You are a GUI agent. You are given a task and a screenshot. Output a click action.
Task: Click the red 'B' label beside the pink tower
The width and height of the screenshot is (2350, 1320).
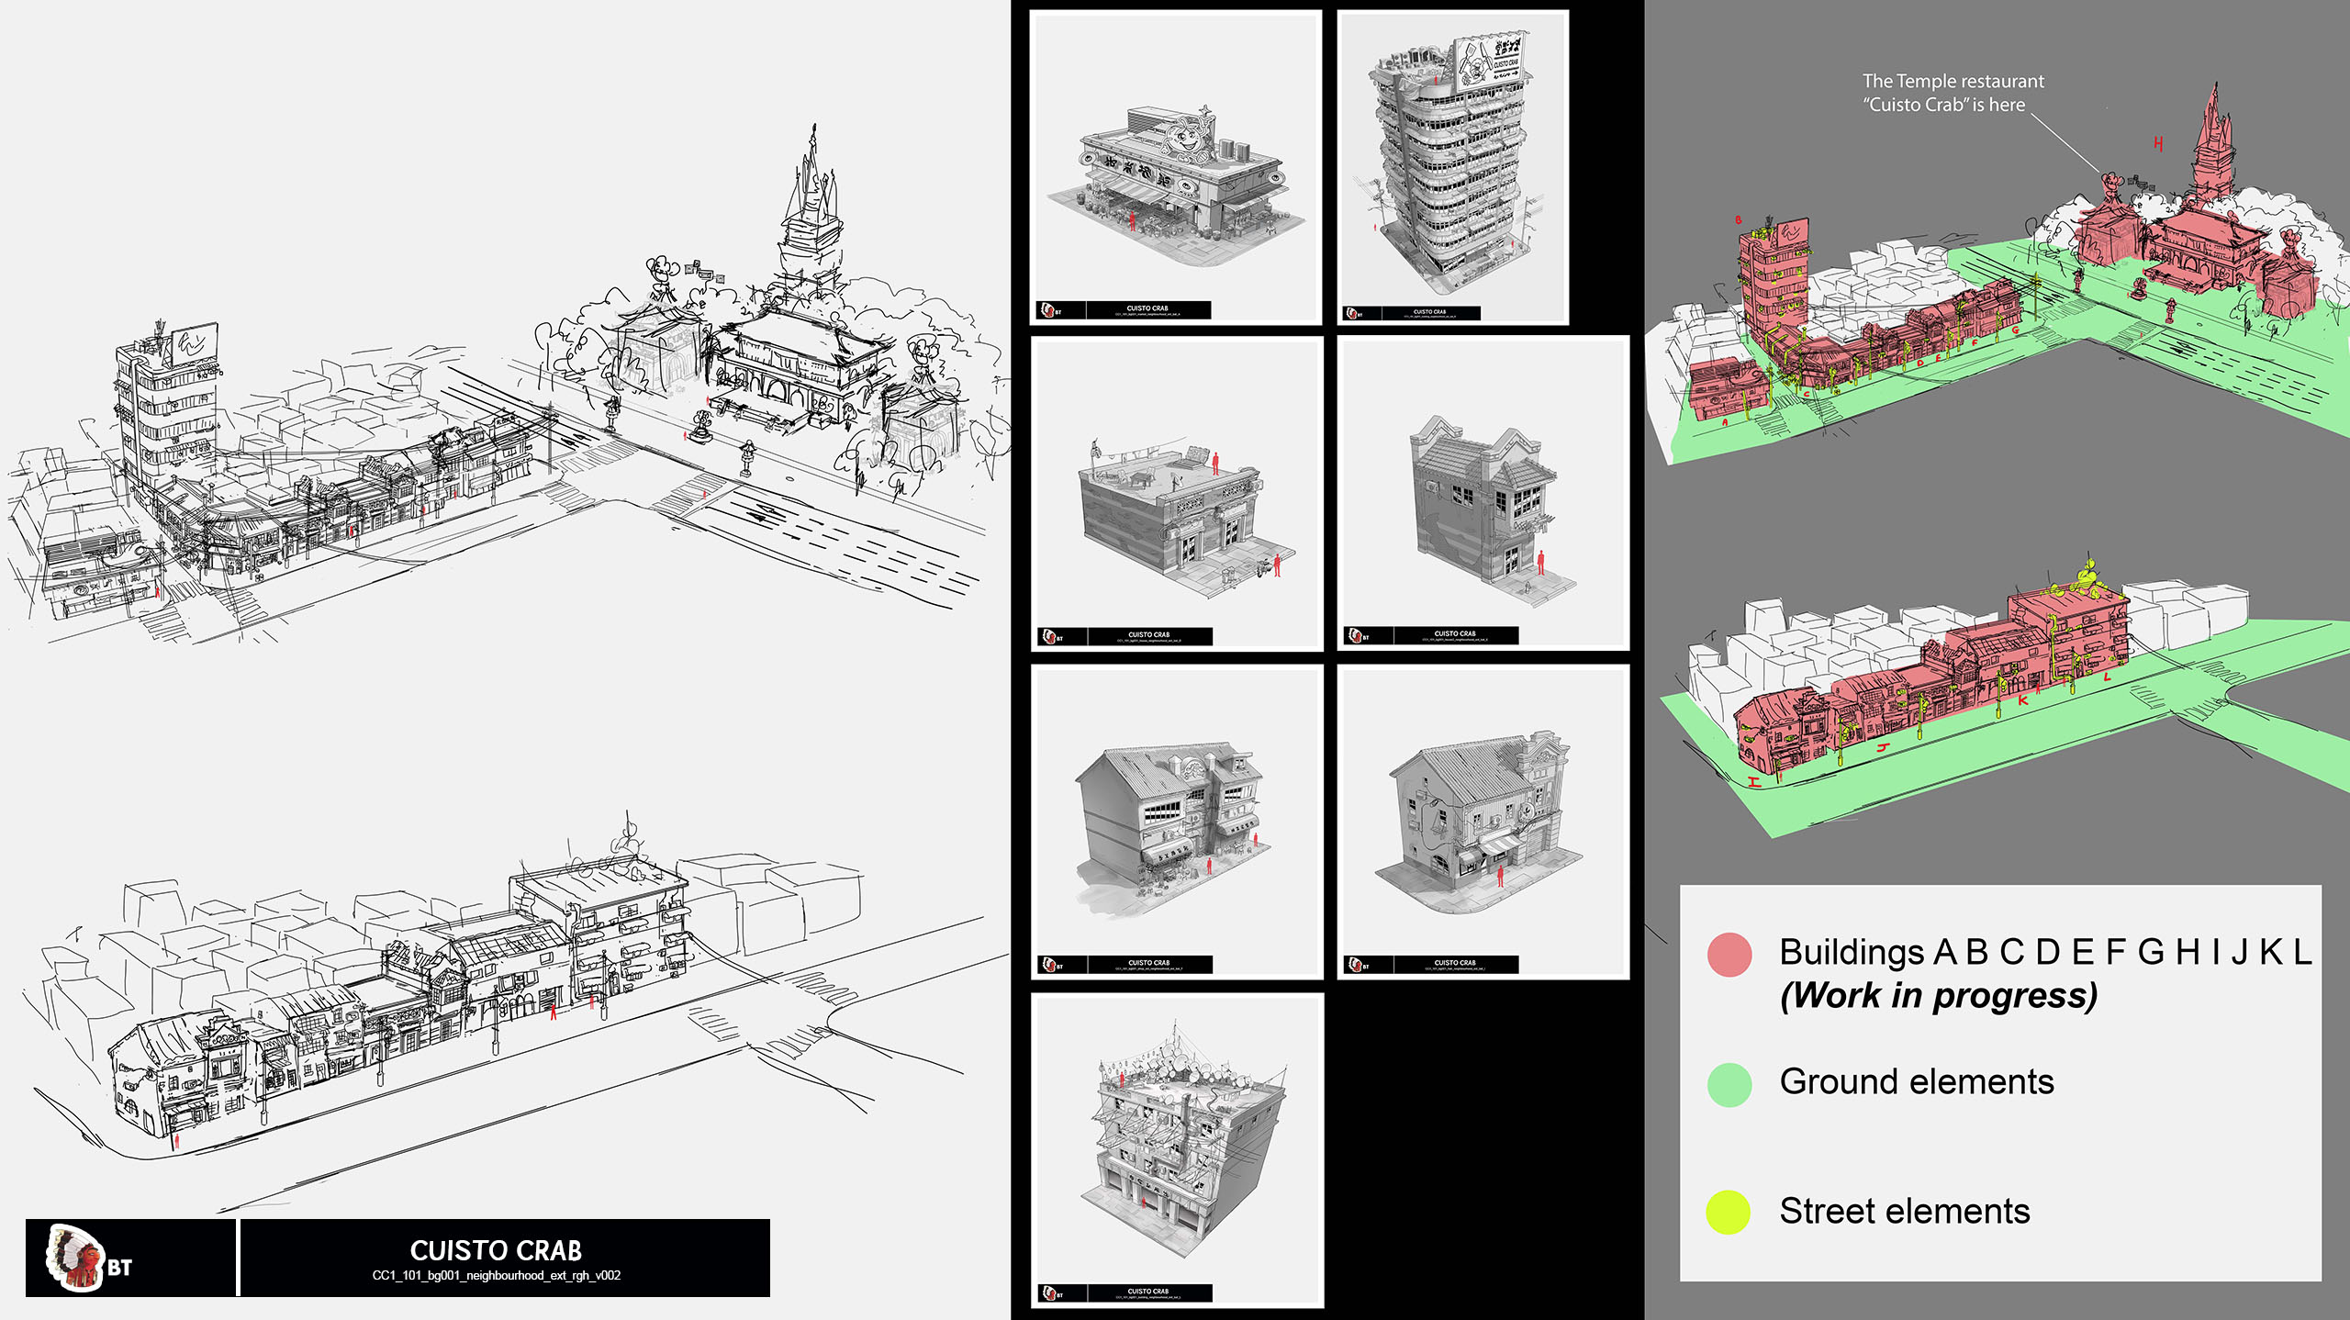coord(1738,220)
